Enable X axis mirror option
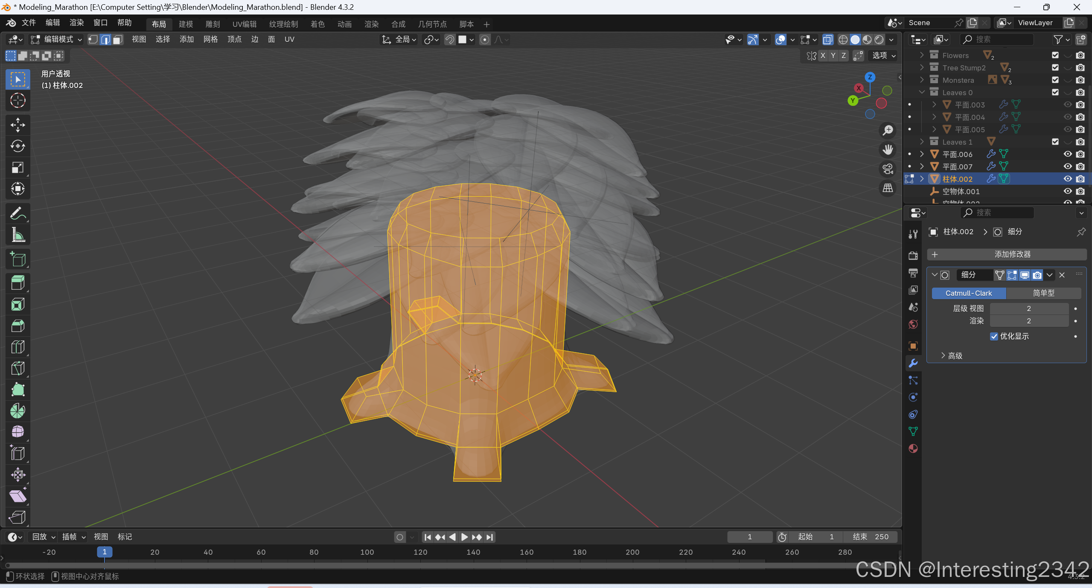Image resolution: width=1092 pixels, height=588 pixels. [823, 55]
